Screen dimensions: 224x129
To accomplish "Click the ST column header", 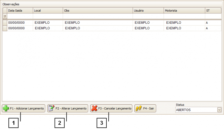I will click(213, 11).
